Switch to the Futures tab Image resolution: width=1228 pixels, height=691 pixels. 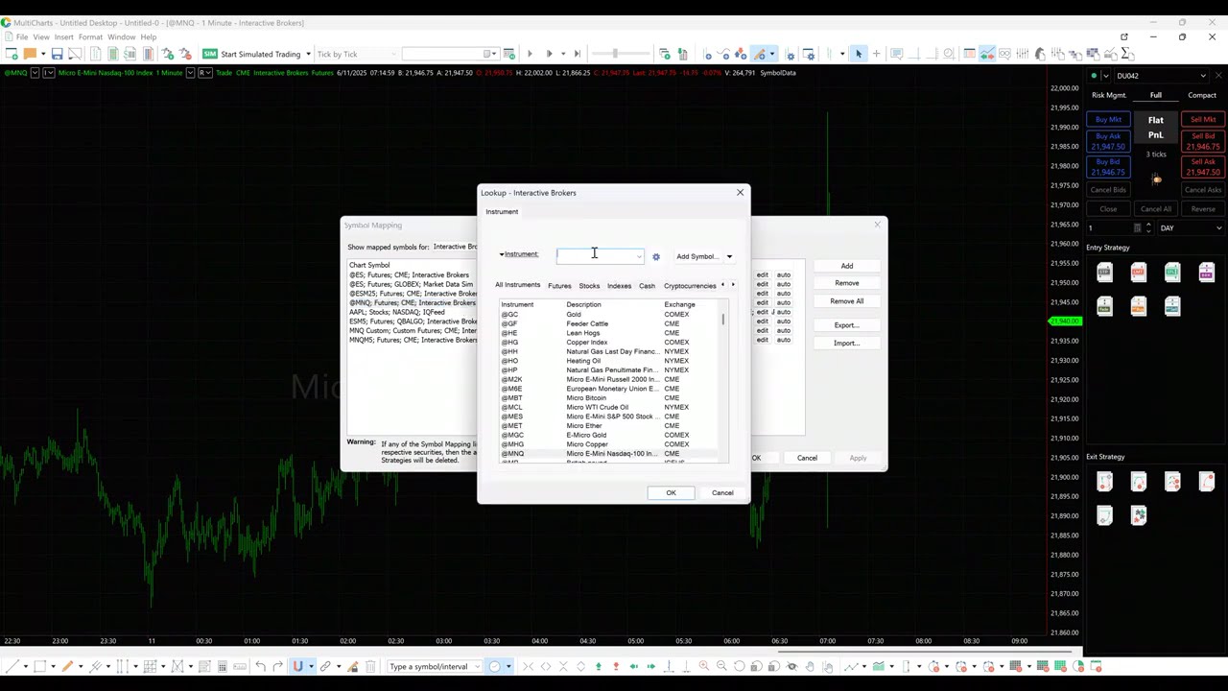[x=559, y=285]
